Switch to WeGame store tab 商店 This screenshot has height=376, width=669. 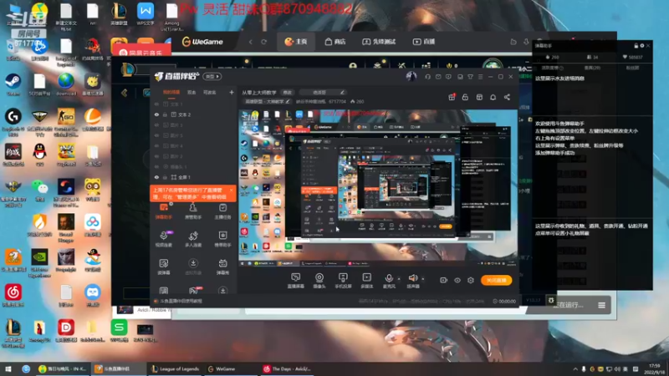pos(335,41)
